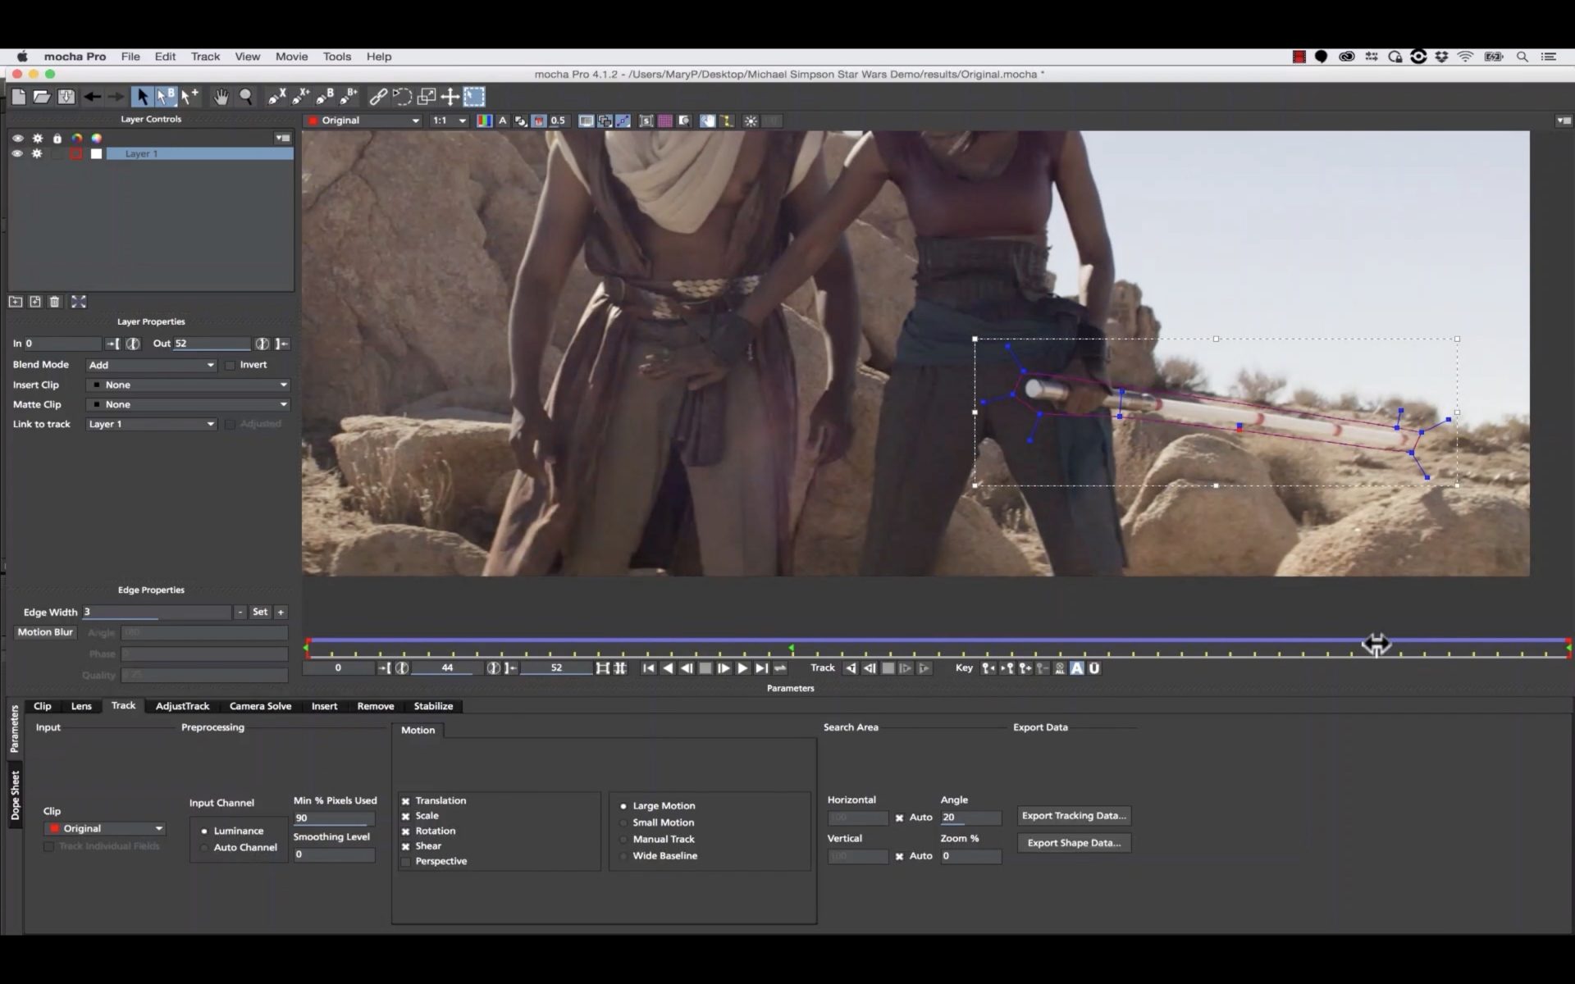The height and width of the screenshot is (984, 1575).
Task: Select the Manual Track radio button
Action: (x=623, y=839)
